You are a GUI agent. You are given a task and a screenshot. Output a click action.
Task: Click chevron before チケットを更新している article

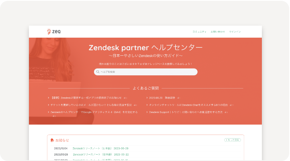[49, 105]
